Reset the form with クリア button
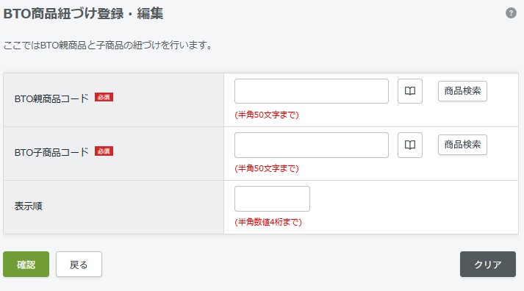The image size is (524, 291). point(488,265)
